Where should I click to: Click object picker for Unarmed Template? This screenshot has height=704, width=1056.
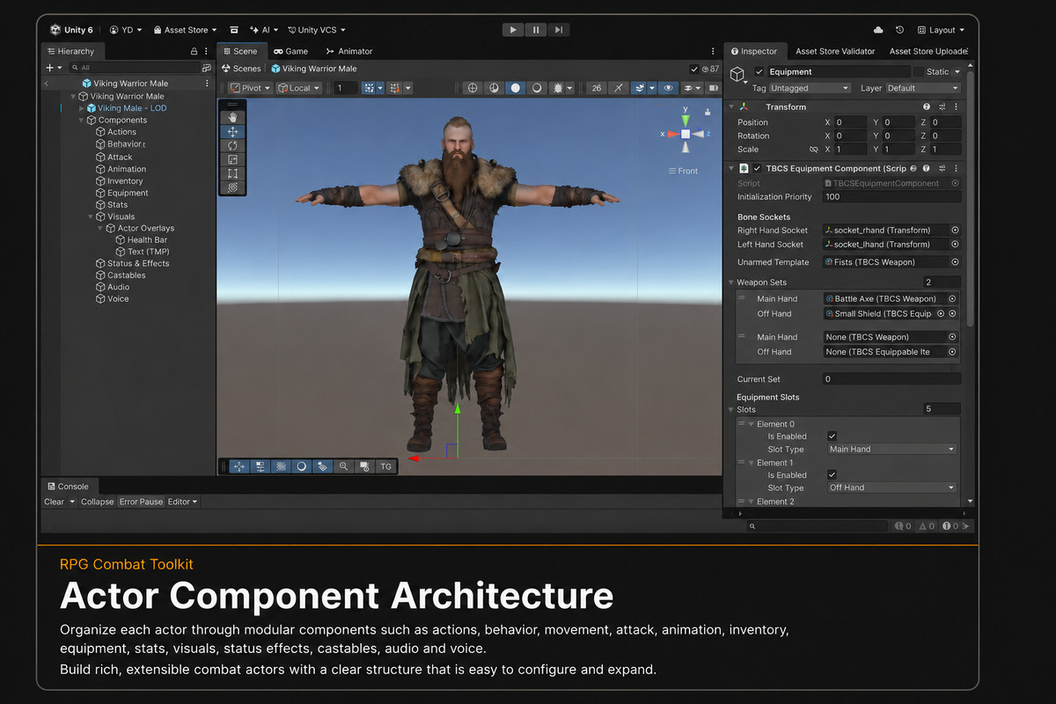click(x=955, y=262)
